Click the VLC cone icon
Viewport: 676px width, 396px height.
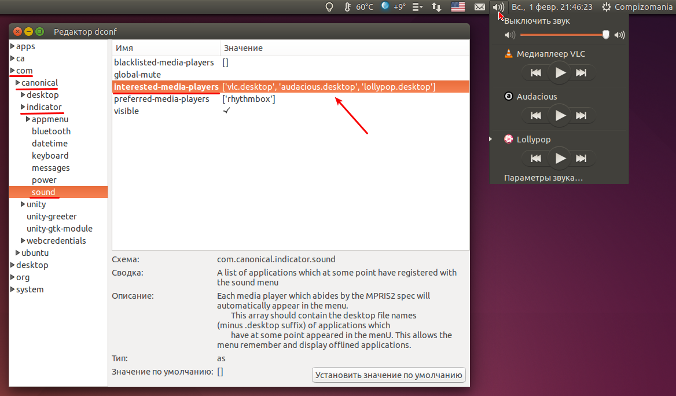pos(509,53)
